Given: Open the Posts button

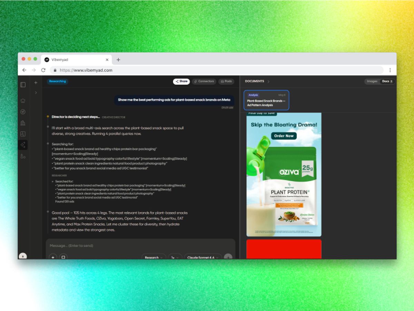Looking at the screenshot, I should coord(226,82).
